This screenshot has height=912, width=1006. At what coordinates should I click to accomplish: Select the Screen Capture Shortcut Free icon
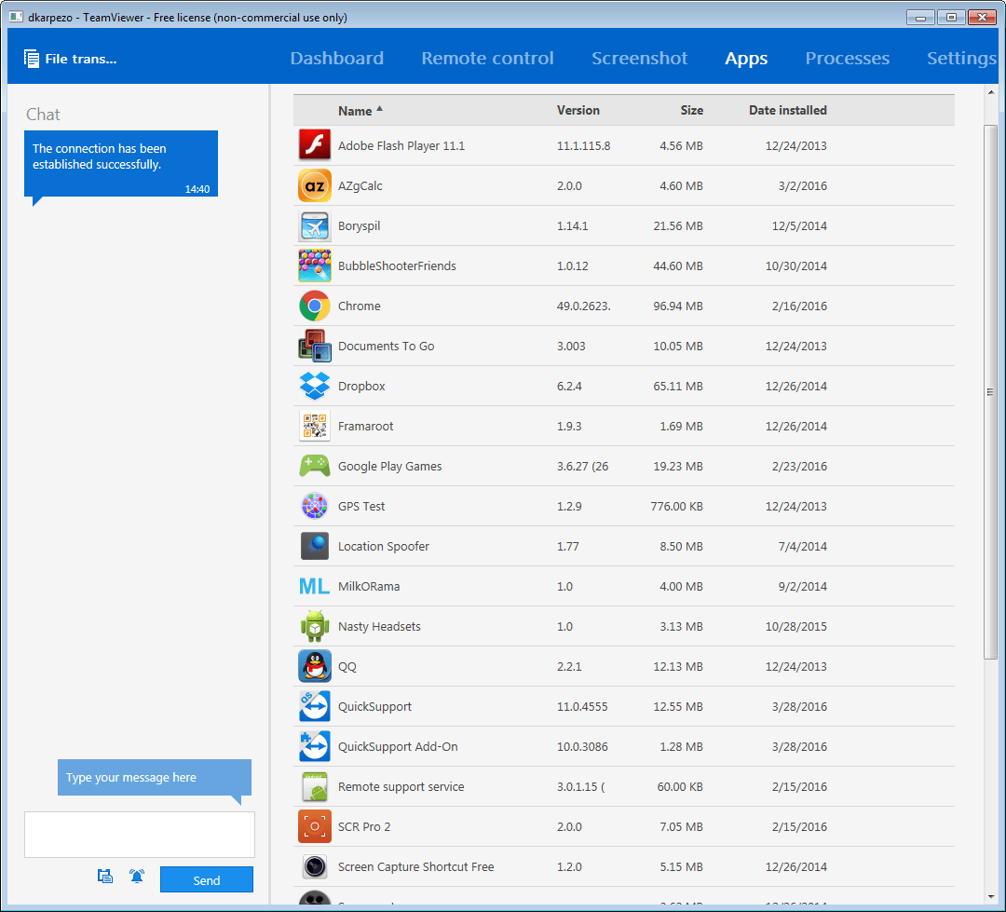[x=315, y=866]
